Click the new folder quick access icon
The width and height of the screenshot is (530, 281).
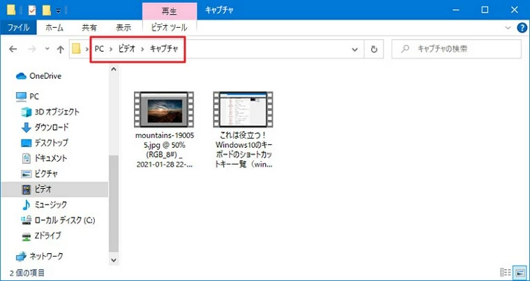46,10
